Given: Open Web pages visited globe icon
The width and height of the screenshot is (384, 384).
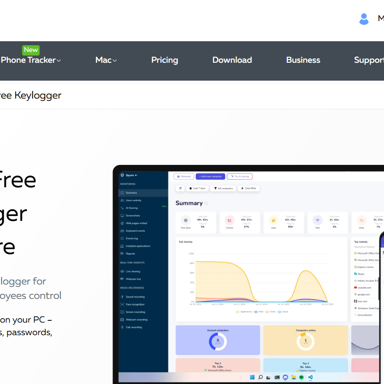Looking at the screenshot, I should 122,223.
